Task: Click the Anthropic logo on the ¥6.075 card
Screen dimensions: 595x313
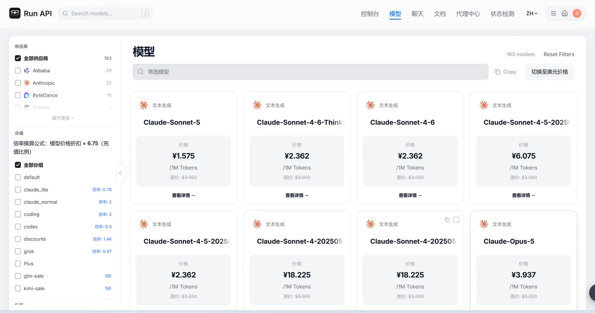Action: [484, 105]
